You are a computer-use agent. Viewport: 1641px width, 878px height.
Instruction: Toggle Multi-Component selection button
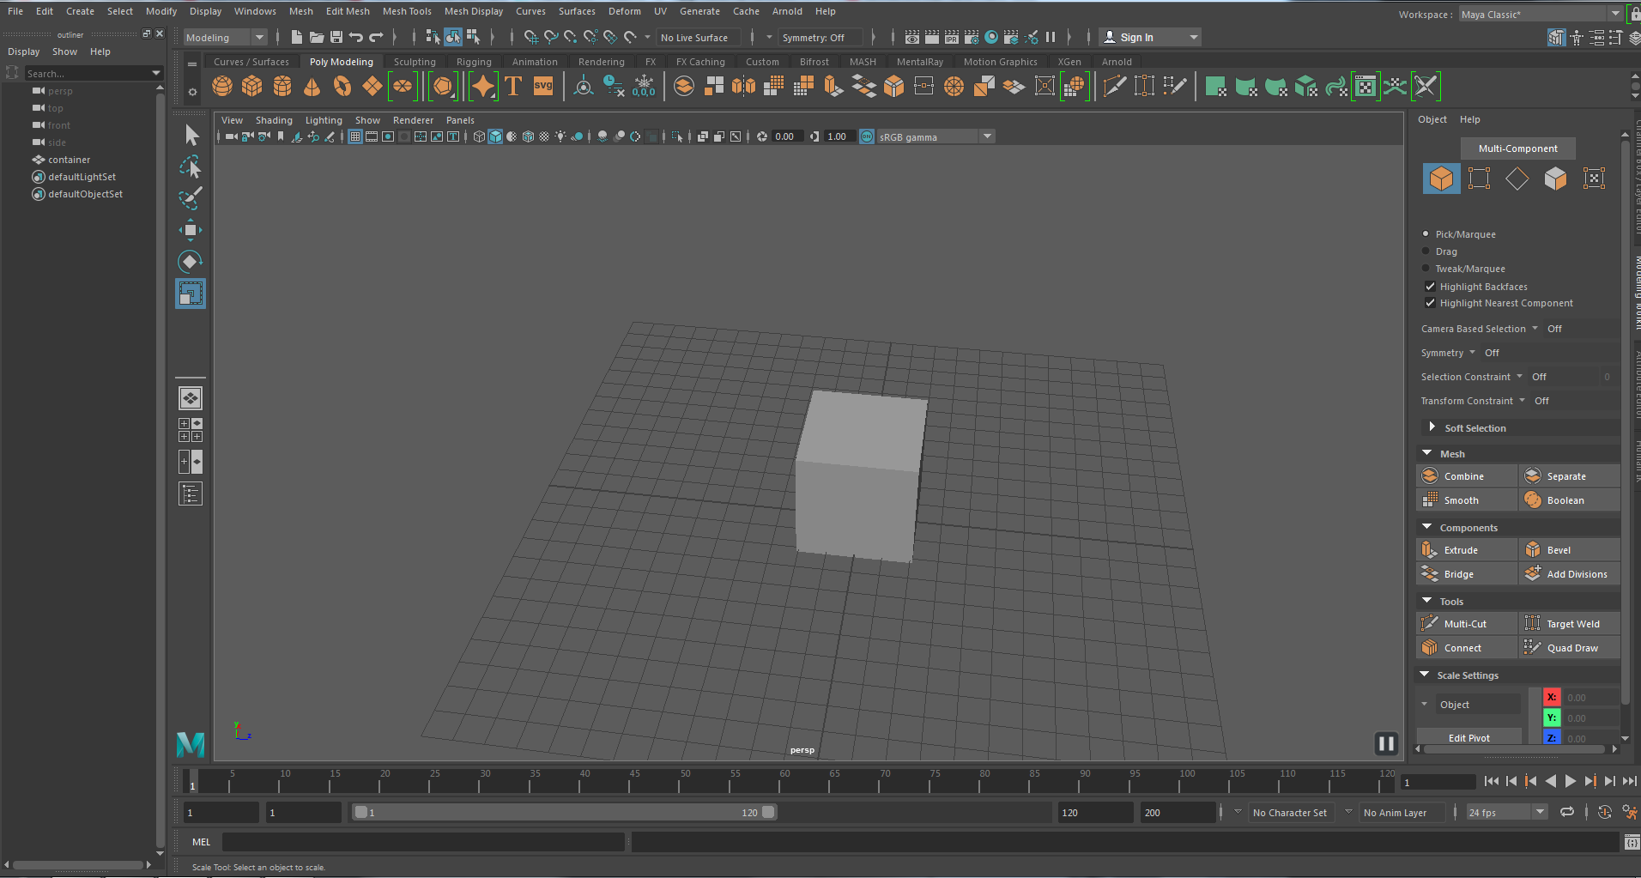pyautogui.click(x=1517, y=148)
